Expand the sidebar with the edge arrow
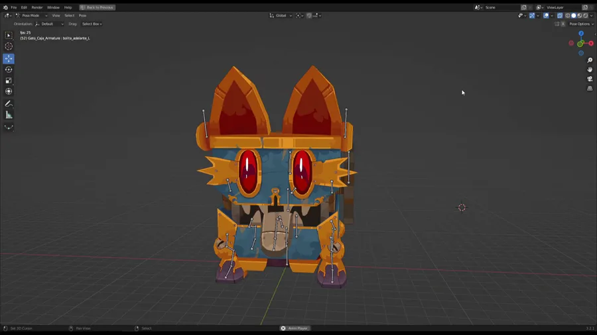The width and height of the screenshot is (597, 335). (595, 34)
